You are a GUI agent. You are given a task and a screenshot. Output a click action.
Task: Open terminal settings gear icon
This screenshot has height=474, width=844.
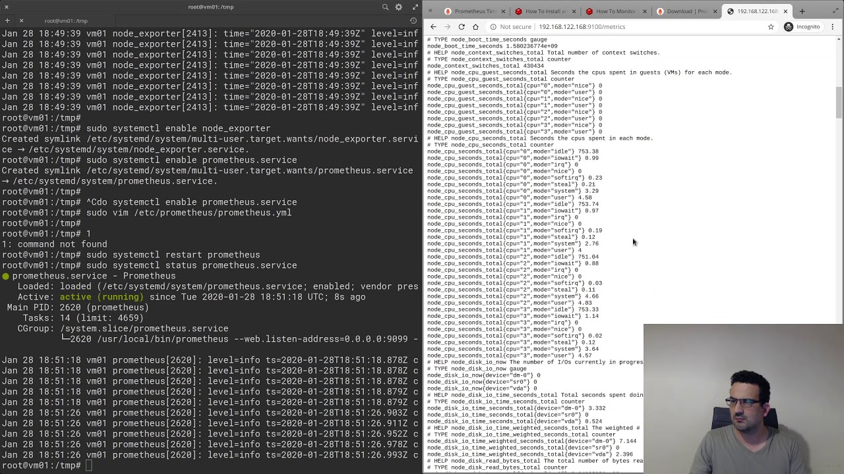398,7
